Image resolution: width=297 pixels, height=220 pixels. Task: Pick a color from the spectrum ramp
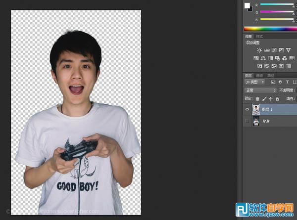coord(270,29)
